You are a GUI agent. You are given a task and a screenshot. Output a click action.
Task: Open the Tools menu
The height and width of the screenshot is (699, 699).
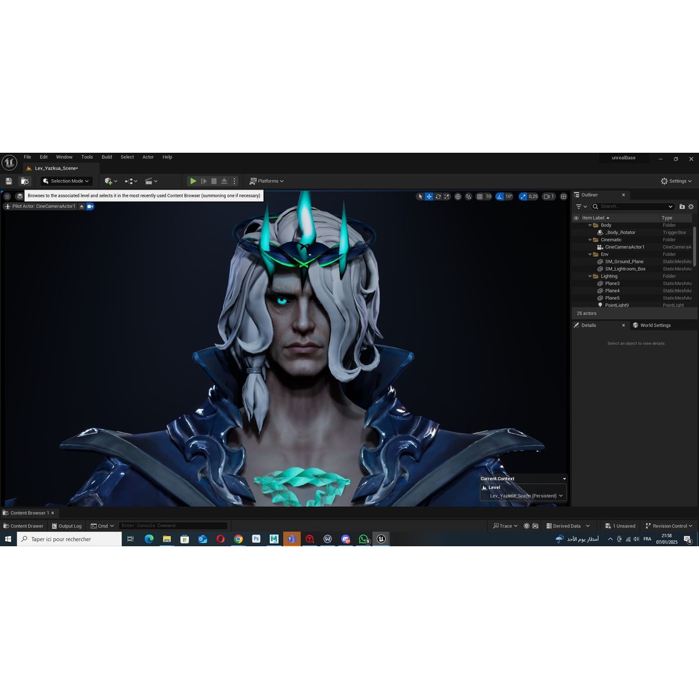[x=87, y=157]
